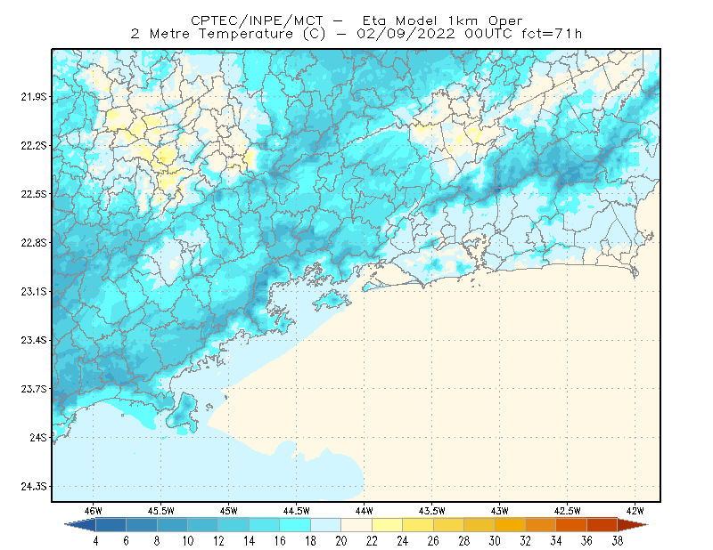Select the 32–34 °C legend color swatch
The width and height of the screenshot is (713, 550).
tap(541, 525)
